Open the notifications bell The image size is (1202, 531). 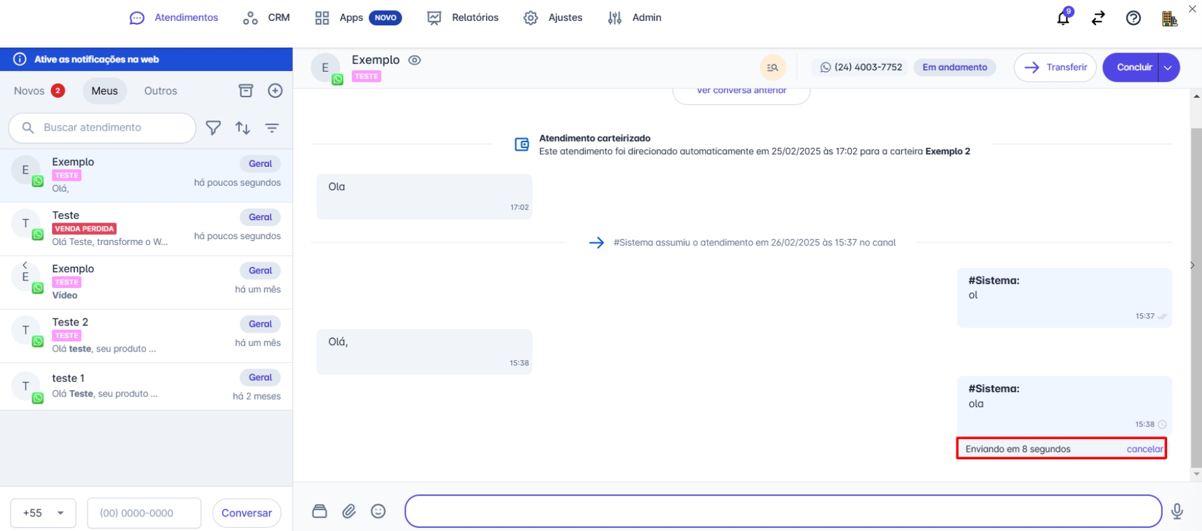point(1063,18)
